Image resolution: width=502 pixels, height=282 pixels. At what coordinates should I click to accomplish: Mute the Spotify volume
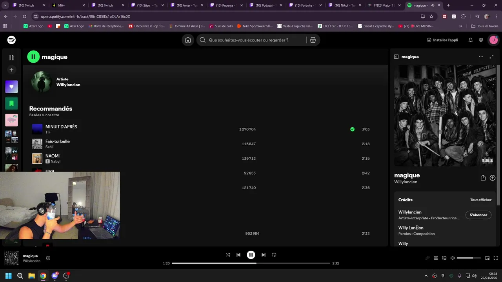point(453,258)
